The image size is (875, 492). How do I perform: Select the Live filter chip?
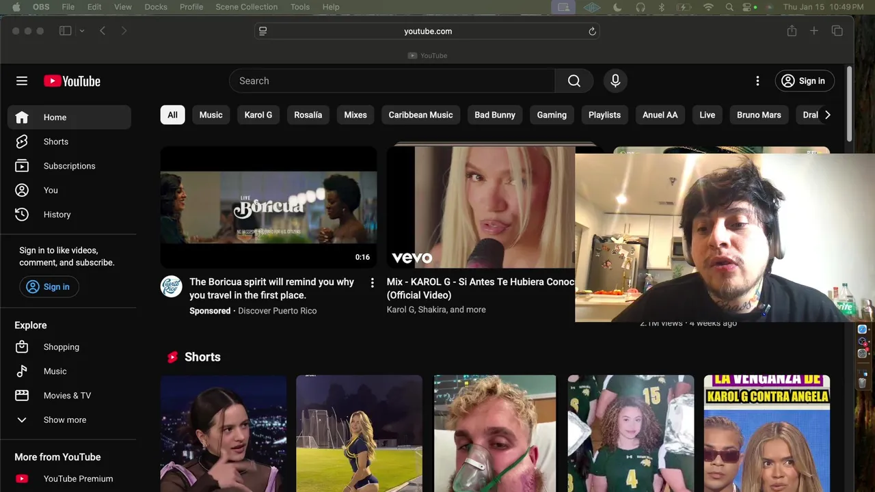[708, 115]
